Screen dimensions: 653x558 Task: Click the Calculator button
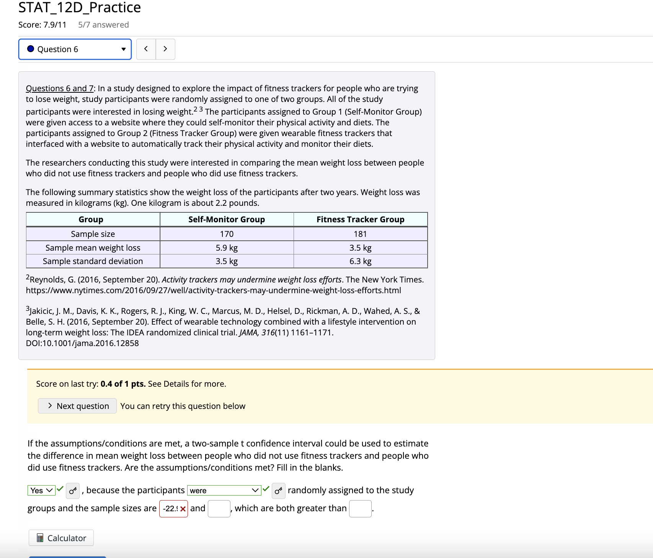[x=61, y=538]
